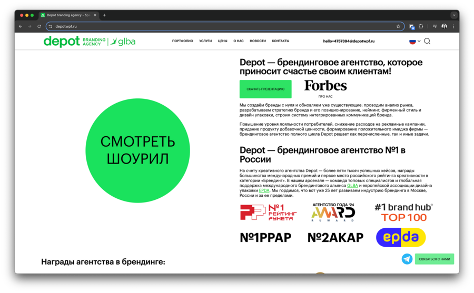Click the hello+4757394@depotwpf.ru email link
Image resolution: width=474 pixels, height=293 pixels.
click(349, 41)
